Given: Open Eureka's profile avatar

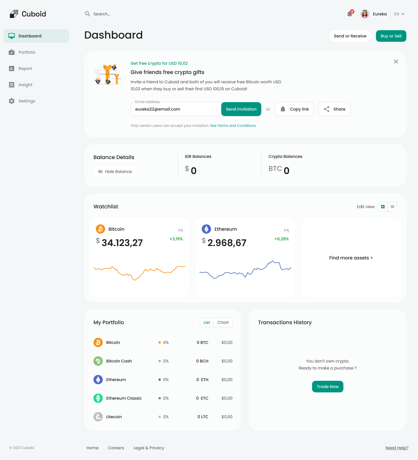Looking at the screenshot, I should [365, 14].
